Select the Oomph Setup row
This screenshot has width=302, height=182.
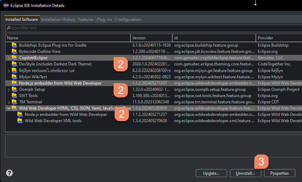pos(154,89)
